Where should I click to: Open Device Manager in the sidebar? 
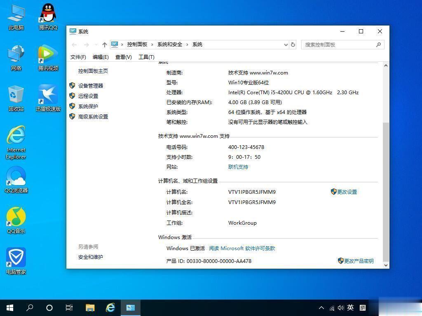tap(91, 86)
